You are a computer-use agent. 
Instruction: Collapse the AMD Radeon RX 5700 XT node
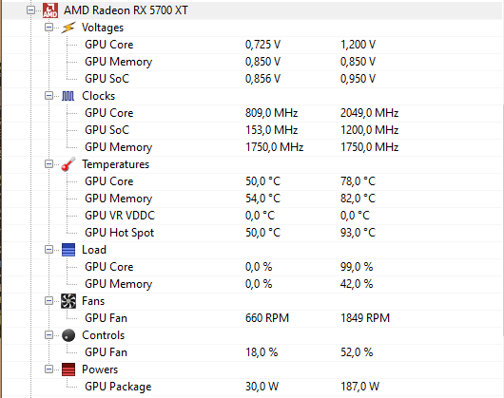[x=30, y=10]
